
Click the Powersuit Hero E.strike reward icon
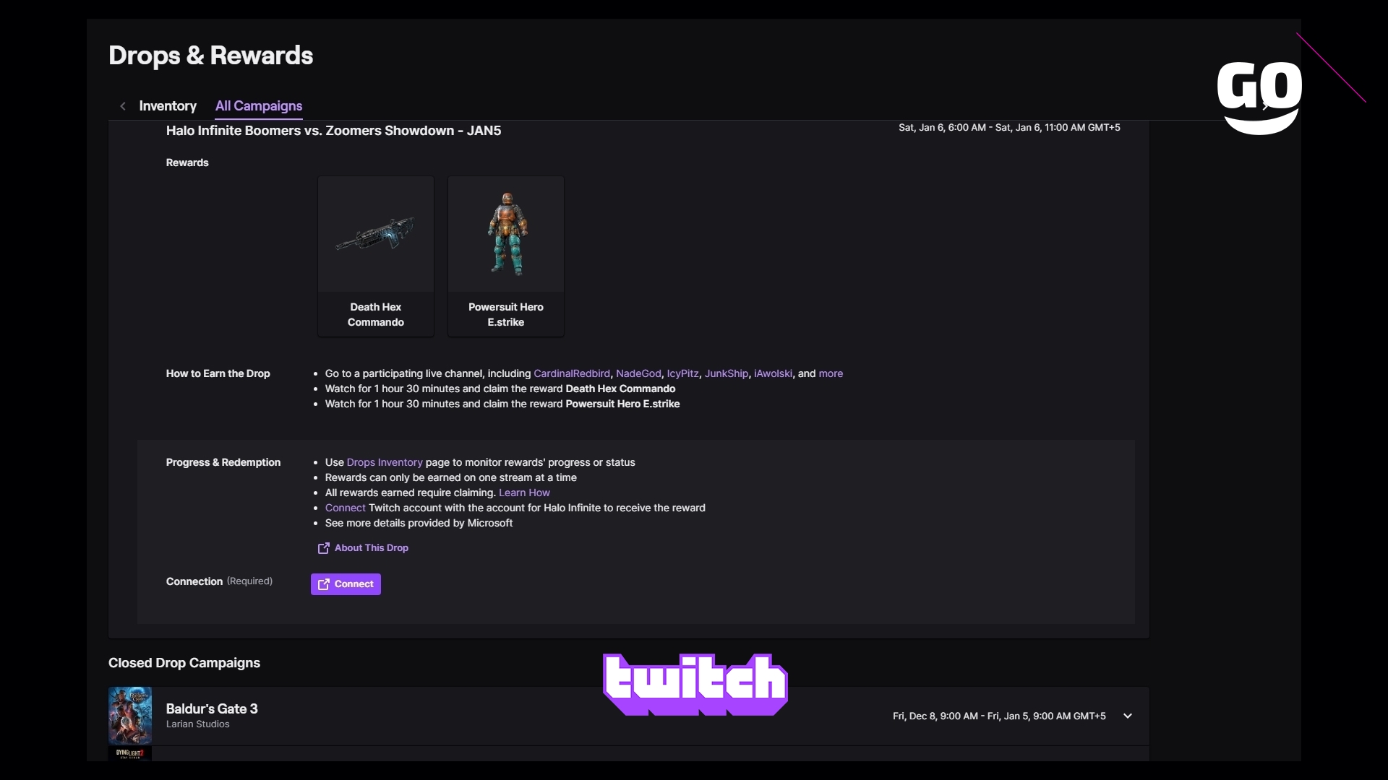[505, 233]
